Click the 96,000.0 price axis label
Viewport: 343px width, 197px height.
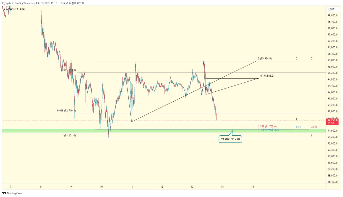tap(332, 60)
